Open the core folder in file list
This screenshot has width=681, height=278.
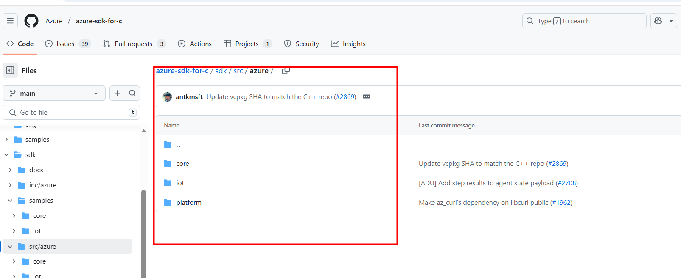pyautogui.click(x=182, y=164)
